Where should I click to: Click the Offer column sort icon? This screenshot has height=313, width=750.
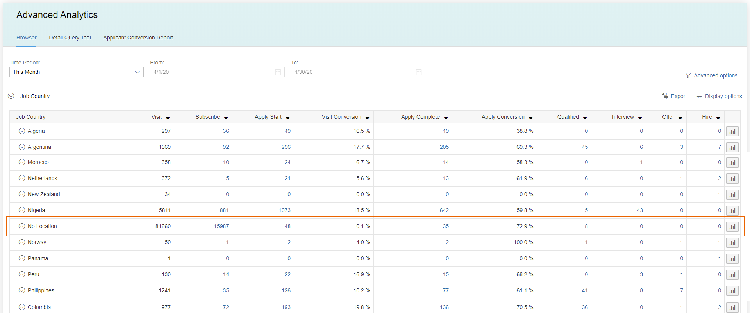pyautogui.click(x=680, y=117)
